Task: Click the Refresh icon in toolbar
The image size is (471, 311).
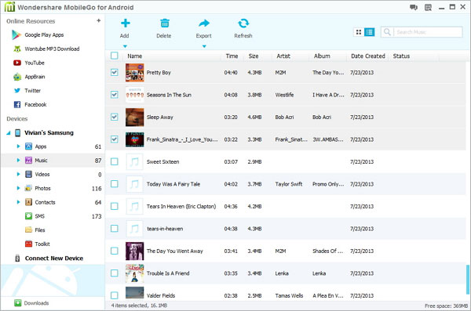Action: pos(243,23)
